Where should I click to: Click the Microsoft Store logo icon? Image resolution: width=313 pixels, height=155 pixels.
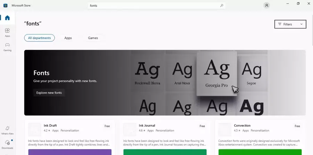click(x=5, y=6)
